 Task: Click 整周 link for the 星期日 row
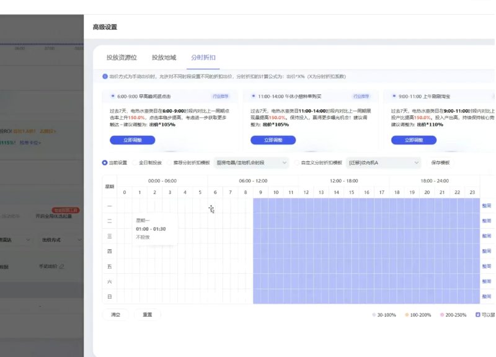tap(487, 297)
